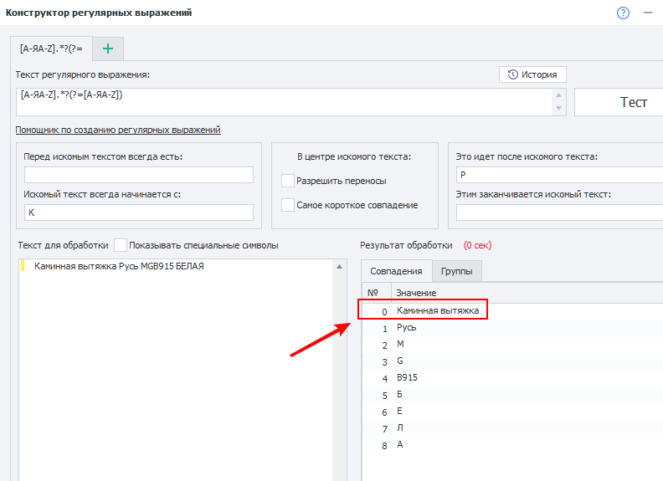
Task: Add a new regex tab with plus icon
Action: pos(107,49)
